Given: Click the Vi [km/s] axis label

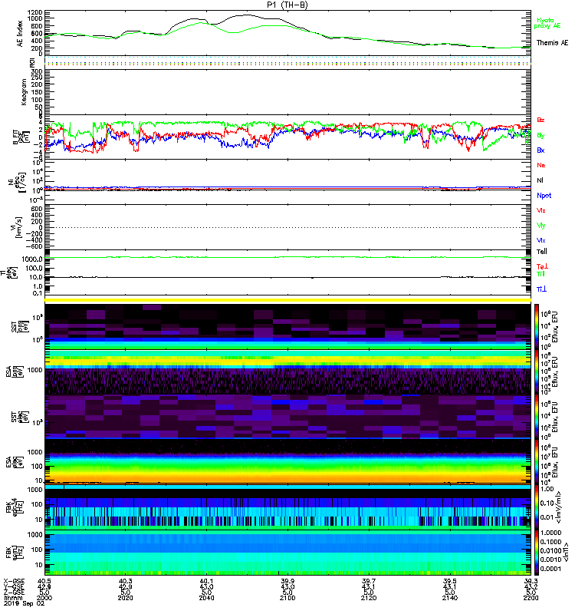Looking at the screenshot, I should 18,227.
